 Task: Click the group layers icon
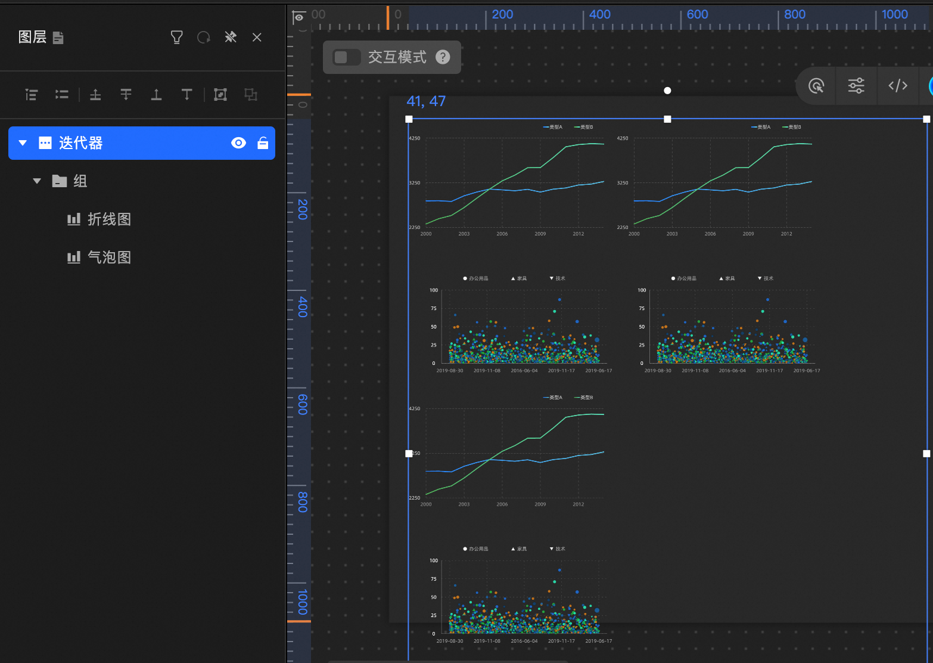tap(220, 94)
